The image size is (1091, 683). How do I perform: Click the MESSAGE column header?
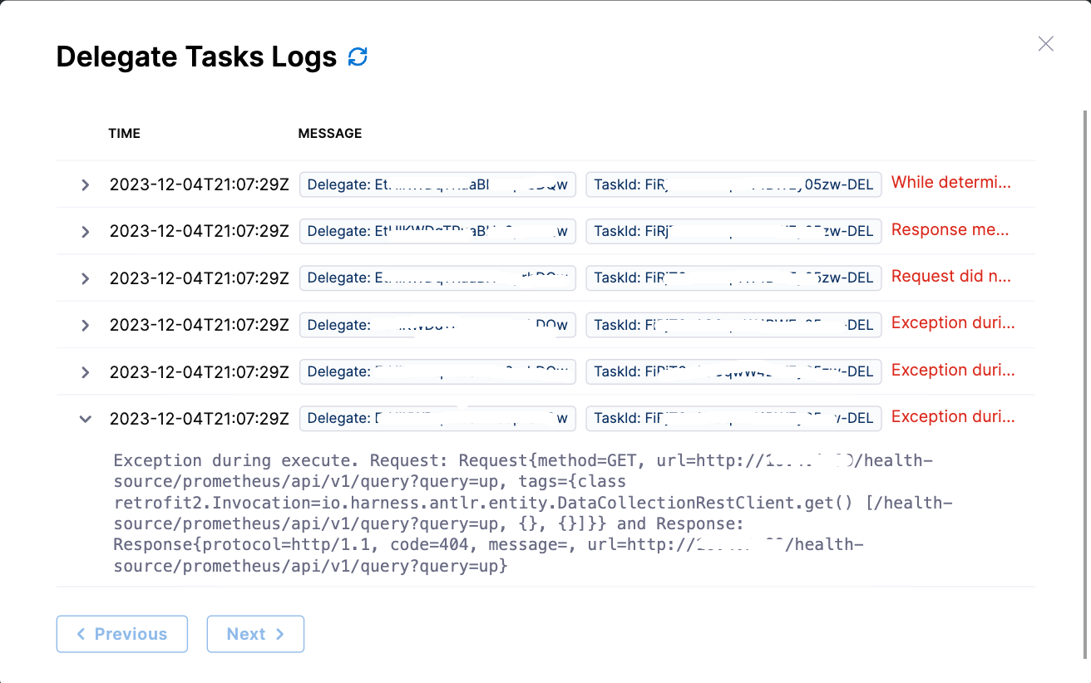pos(330,133)
